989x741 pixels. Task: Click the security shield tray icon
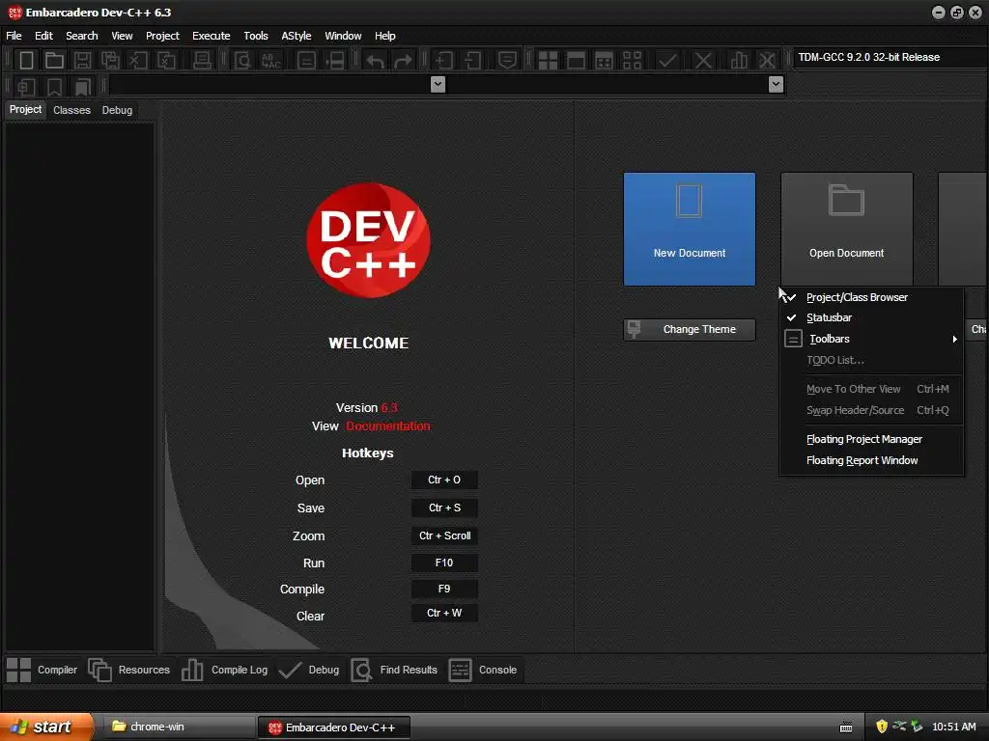click(882, 727)
